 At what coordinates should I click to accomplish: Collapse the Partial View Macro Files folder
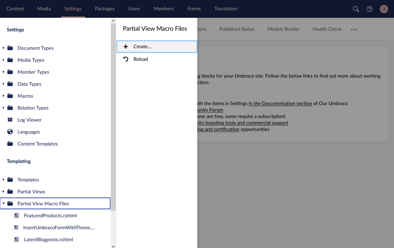[3, 203]
